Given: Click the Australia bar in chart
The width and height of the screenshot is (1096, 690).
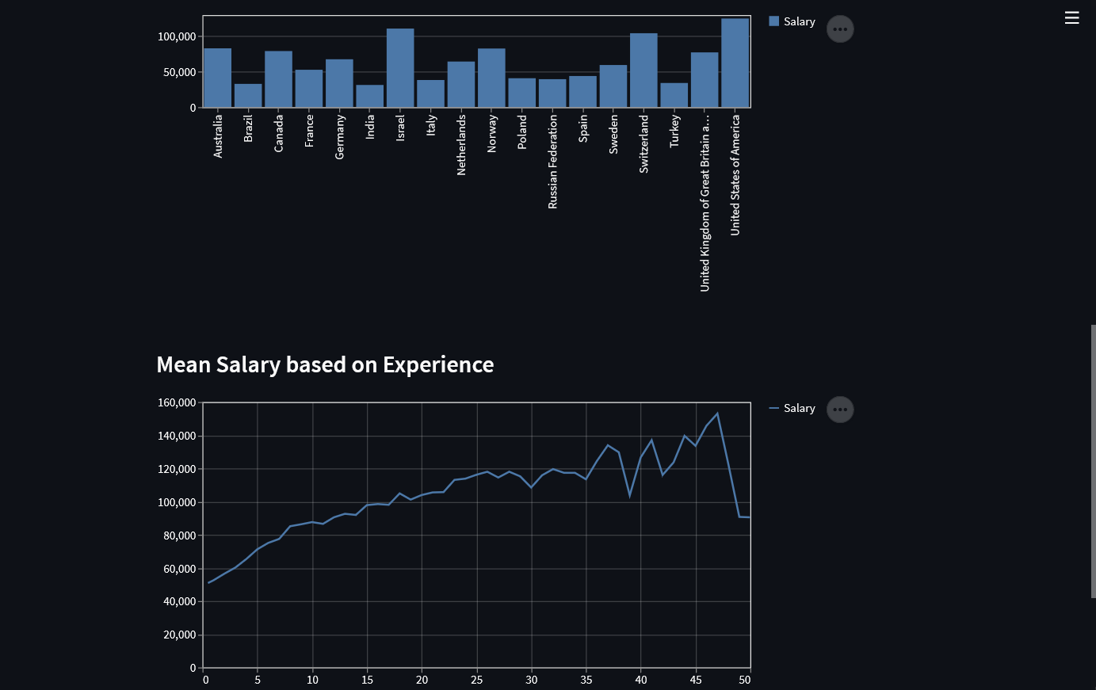Looking at the screenshot, I should (218, 78).
